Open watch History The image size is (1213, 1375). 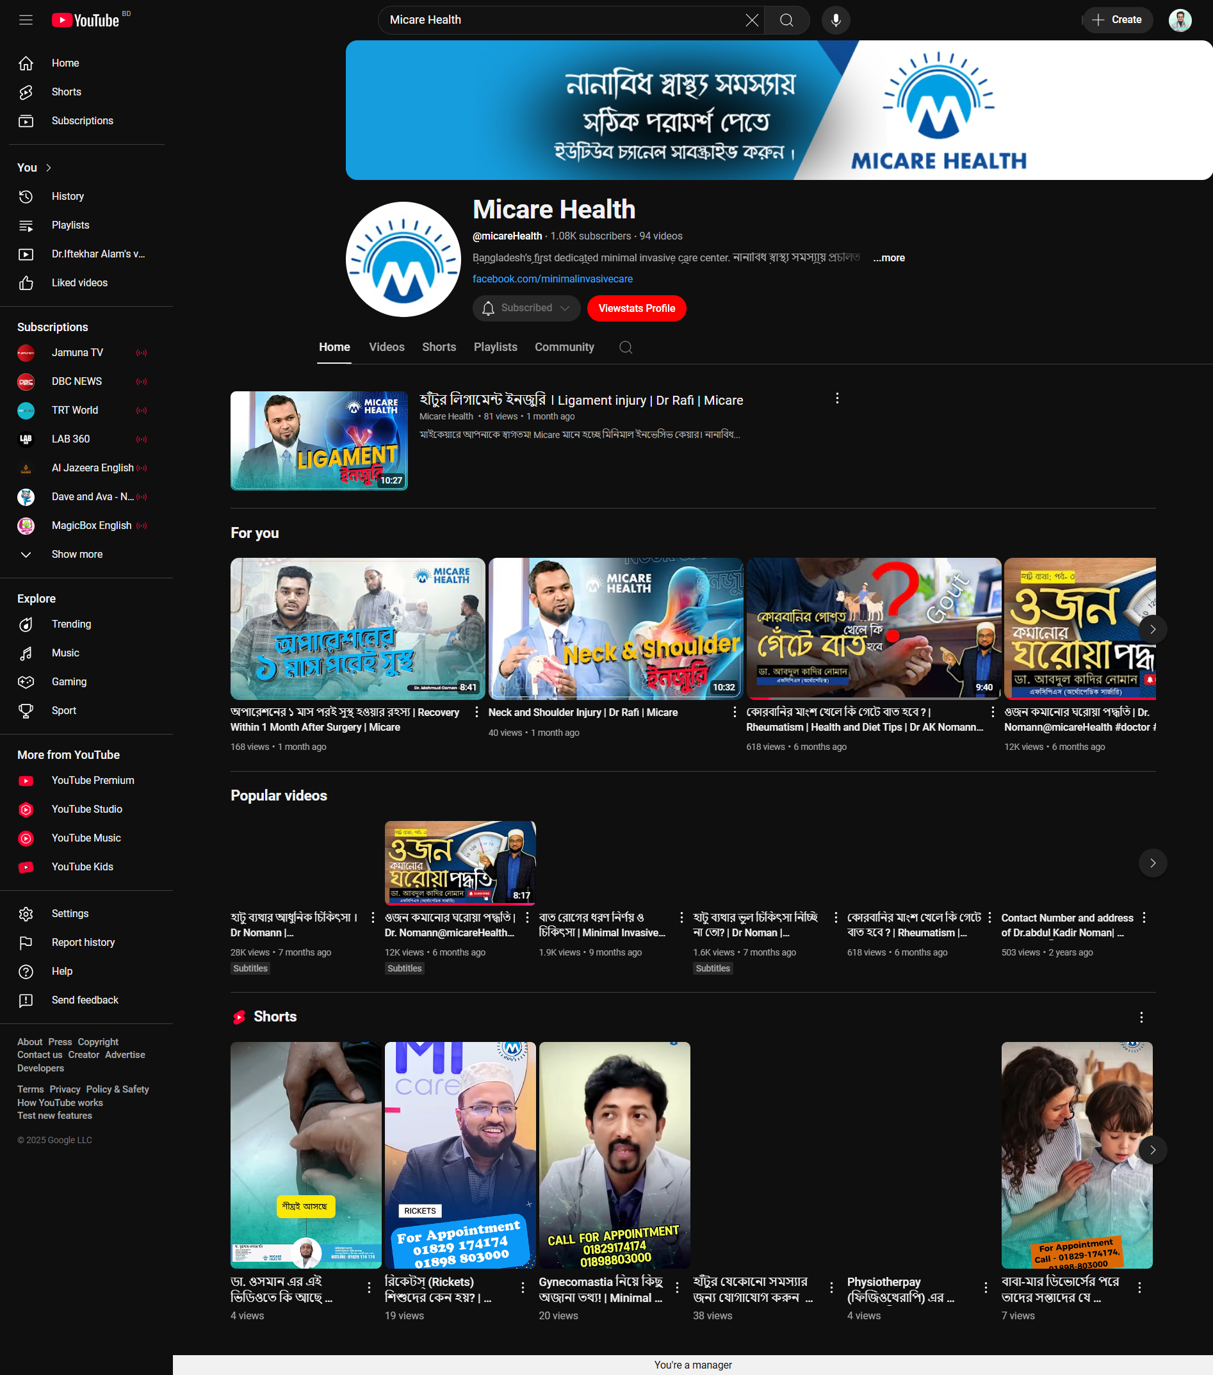[x=86, y=197]
